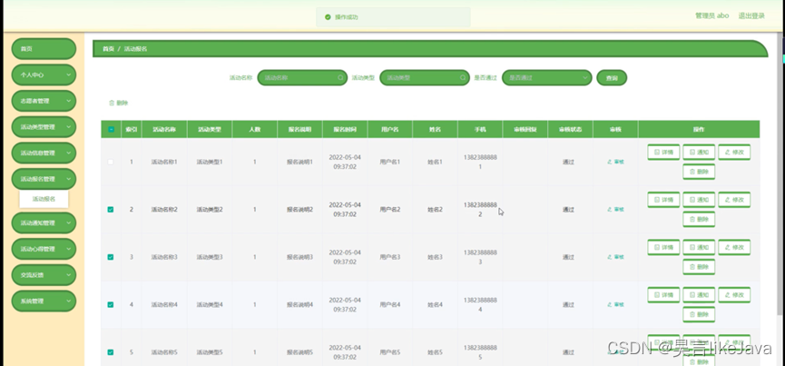
Task: Expand the 活动通知管理 sidebar menu
Action: (44, 223)
